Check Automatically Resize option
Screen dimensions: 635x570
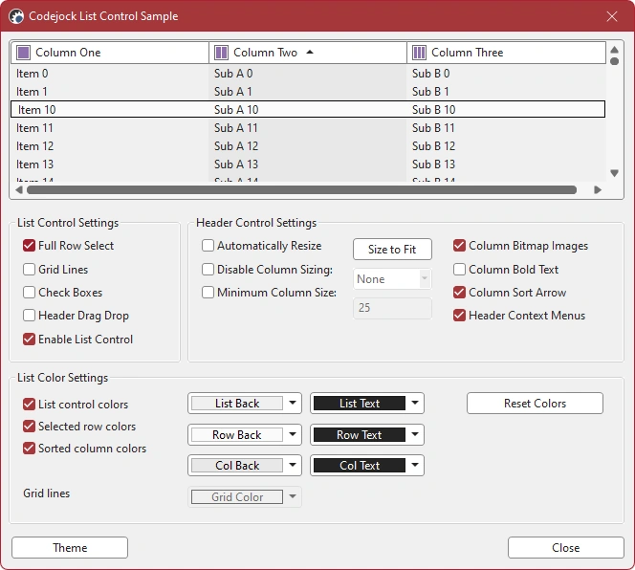(x=208, y=246)
